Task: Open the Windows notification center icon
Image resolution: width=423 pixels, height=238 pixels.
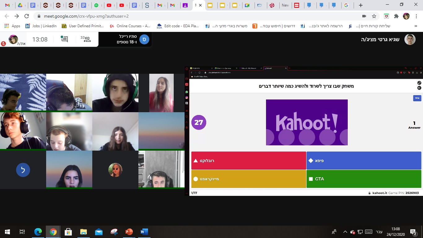Action: click(x=414, y=232)
